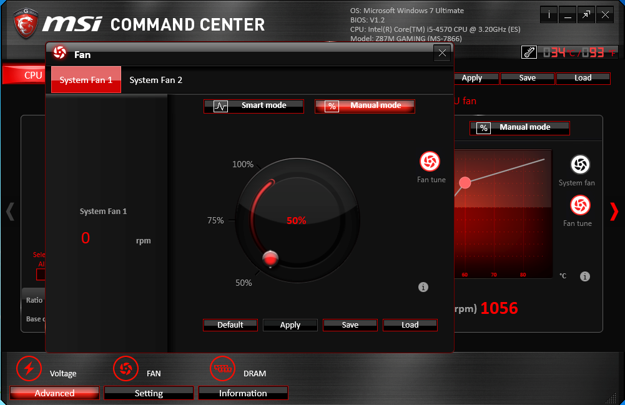625x405 pixels.
Task: Minimize the Command Center window
Action: click(x=568, y=15)
